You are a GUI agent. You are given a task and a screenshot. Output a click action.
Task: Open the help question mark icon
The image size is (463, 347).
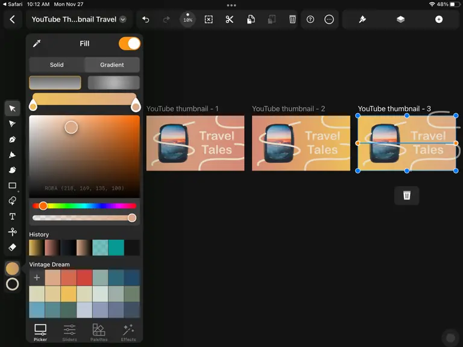(x=310, y=19)
